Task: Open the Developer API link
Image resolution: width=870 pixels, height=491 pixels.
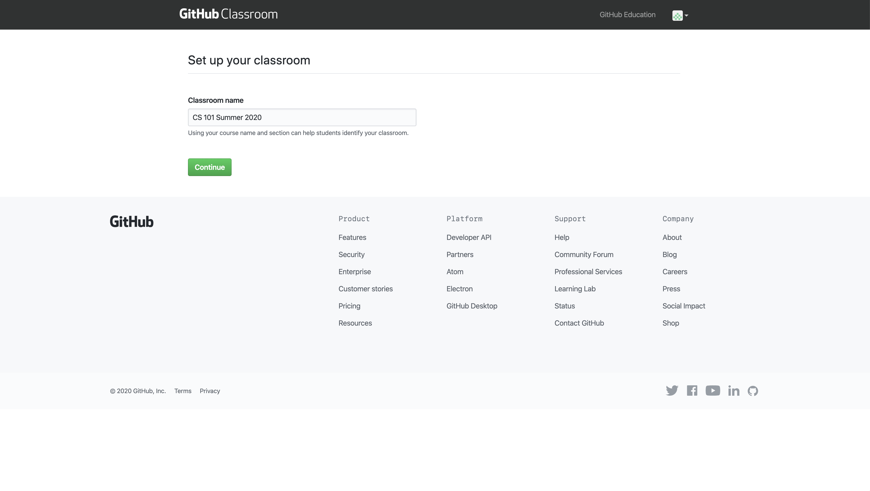Action: (x=469, y=237)
